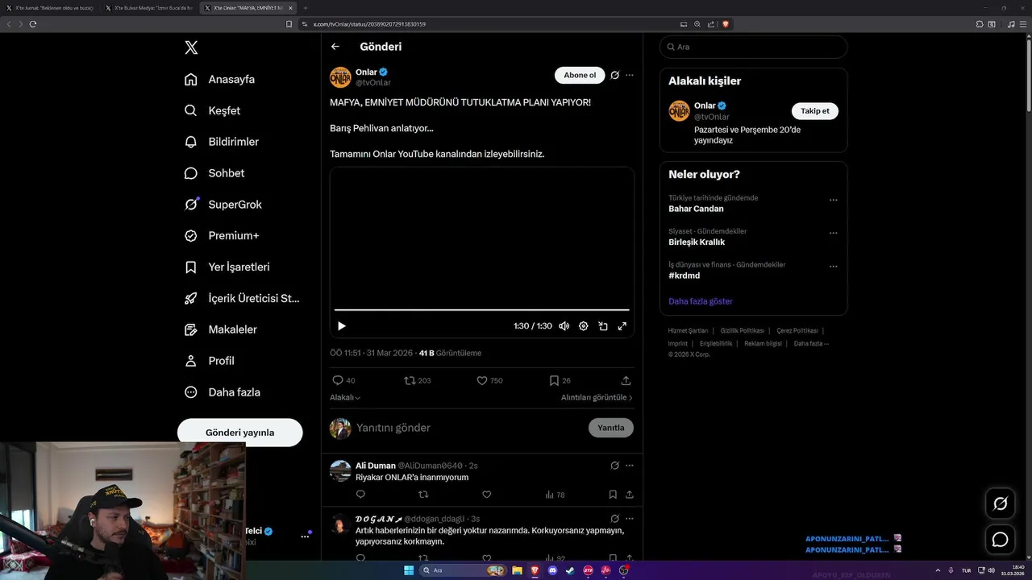The width and height of the screenshot is (1032, 580).
Task: Open floating Grok button
Action: coord(1001,503)
